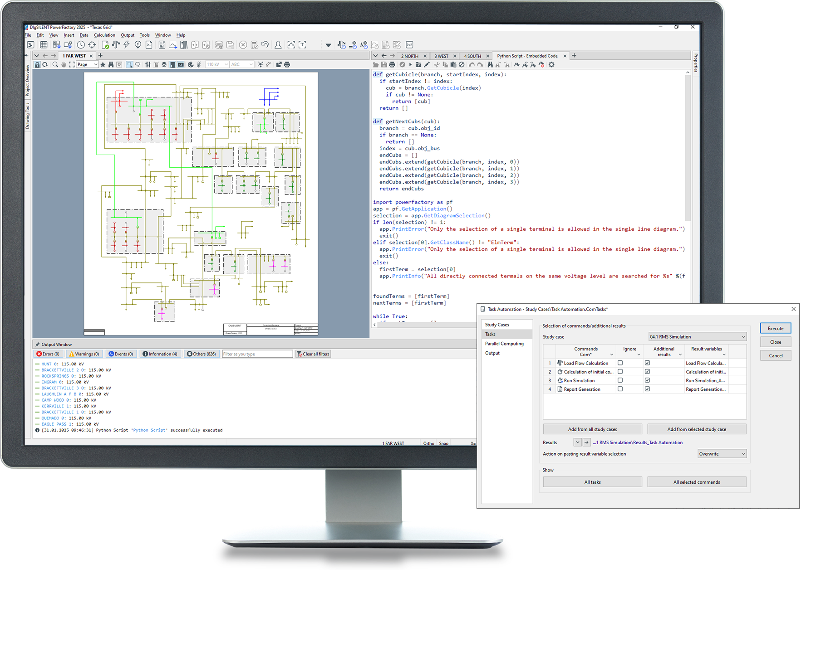Click the settings gear in script toolbar
821x646 pixels.
click(x=551, y=65)
